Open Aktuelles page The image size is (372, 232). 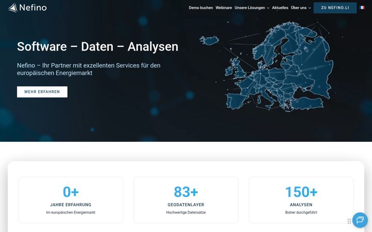pos(280,8)
